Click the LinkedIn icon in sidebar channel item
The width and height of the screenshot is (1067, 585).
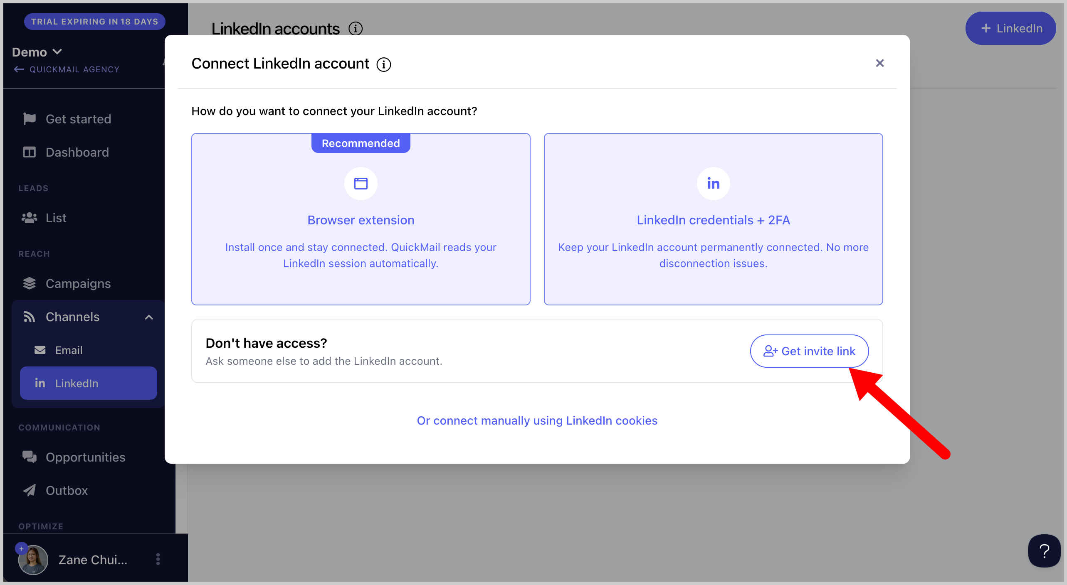[x=40, y=383]
